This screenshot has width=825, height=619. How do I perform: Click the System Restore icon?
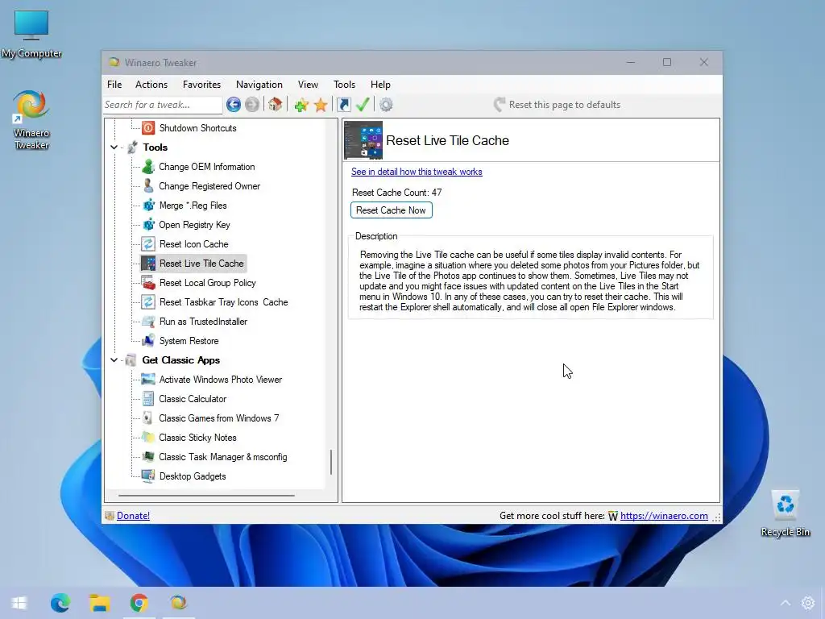[x=148, y=341]
